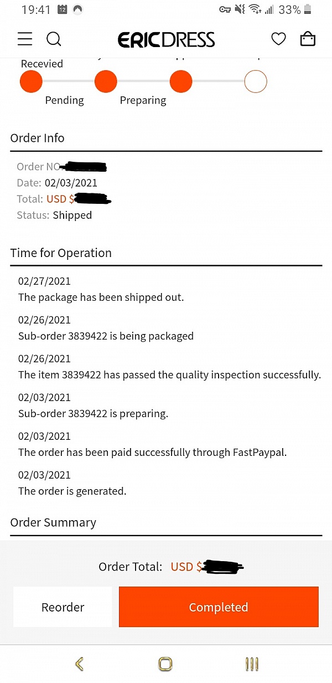Tap the 'package has been shipped out' entry
Screen dimensions: 332x683
[x=101, y=290]
